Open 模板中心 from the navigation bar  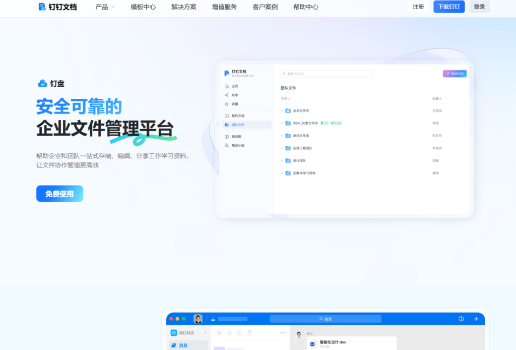click(143, 7)
